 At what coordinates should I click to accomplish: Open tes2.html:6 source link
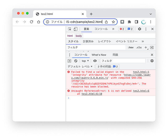pyautogui.click(x=141, y=91)
